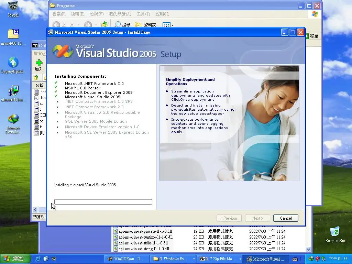This screenshot has height=264, width=352.
Task: Select the .tex file row in 7-Zip
Action: (40, 97)
